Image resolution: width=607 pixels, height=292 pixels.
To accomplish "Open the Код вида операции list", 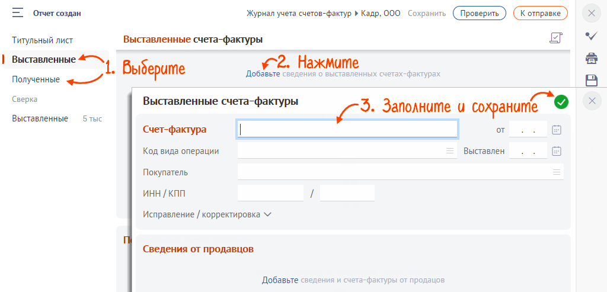I will pyautogui.click(x=450, y=151).
